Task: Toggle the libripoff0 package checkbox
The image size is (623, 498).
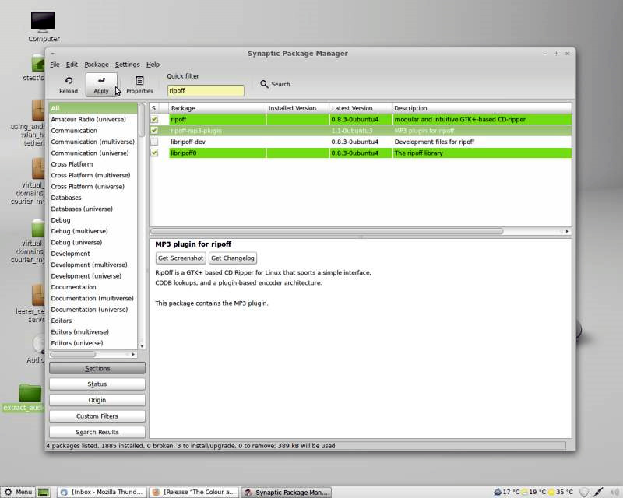Action: click(x=154, y=153)
